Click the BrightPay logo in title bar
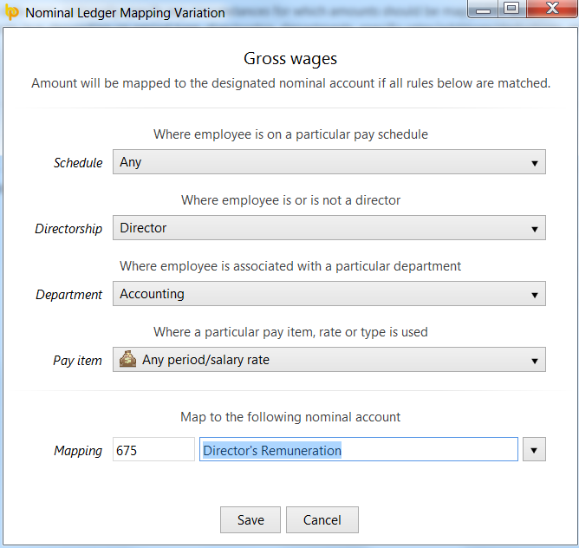The image size is (579, 548). click(x=11, y=12)
